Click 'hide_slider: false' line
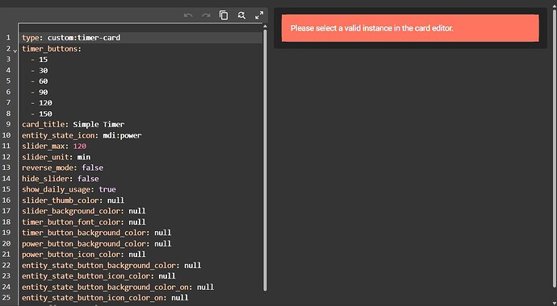557x306 pixels. (x=61, y=179)
